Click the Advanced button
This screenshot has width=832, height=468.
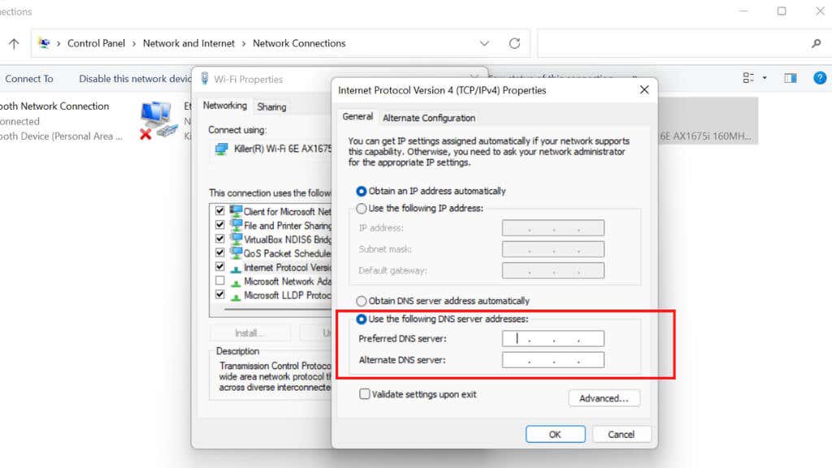click(604, 398)
